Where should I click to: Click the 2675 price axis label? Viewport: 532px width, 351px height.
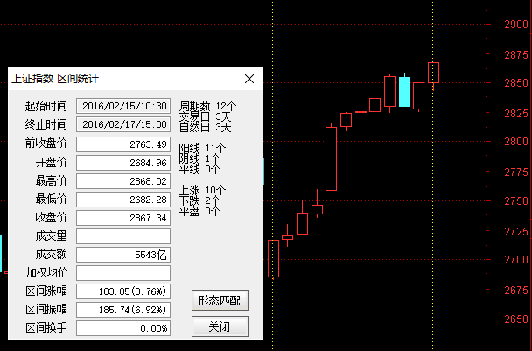click(516, 291)
